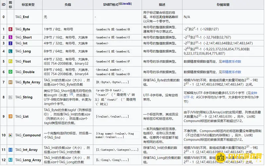Image resolution: width=265 pixels, height=166 pixels.
Task: Click the TAG_Int icon
Action: 10,43
